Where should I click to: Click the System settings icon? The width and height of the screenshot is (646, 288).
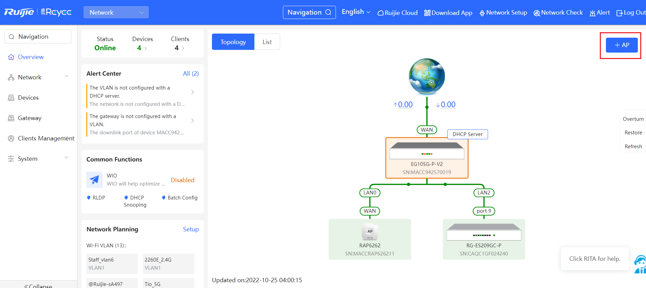click(x=11, y=159)
